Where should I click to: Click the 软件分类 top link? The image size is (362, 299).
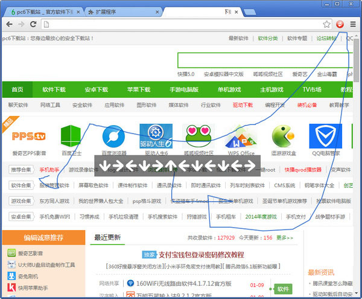(268, 39)
